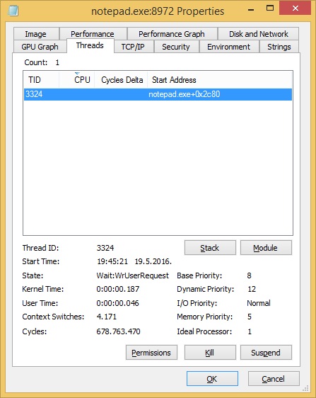Select thread row 3324

coord(158,94)
